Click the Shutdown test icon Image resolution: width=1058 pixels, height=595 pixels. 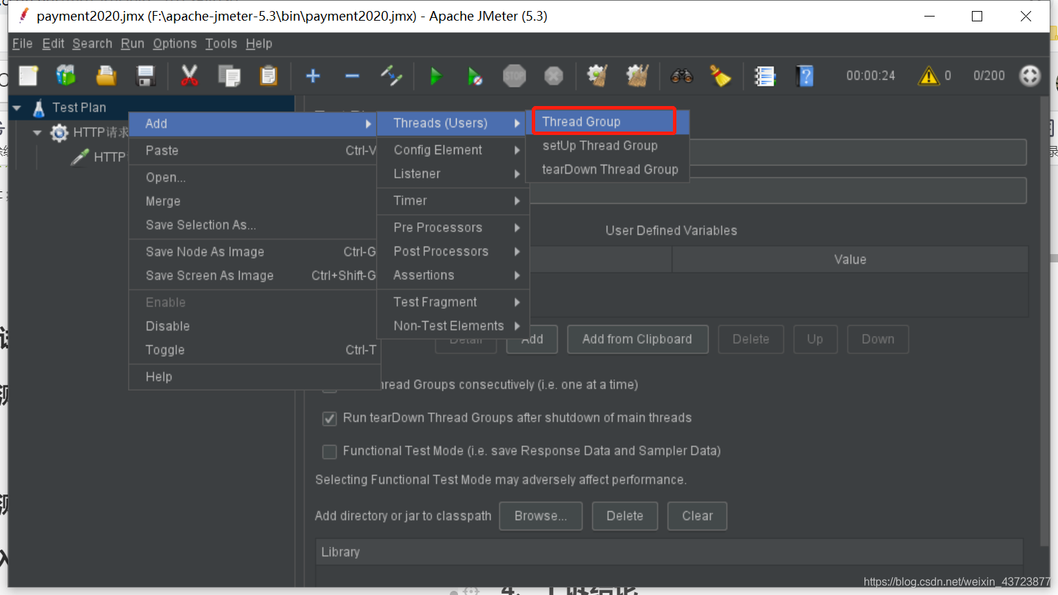click(554, 76)
